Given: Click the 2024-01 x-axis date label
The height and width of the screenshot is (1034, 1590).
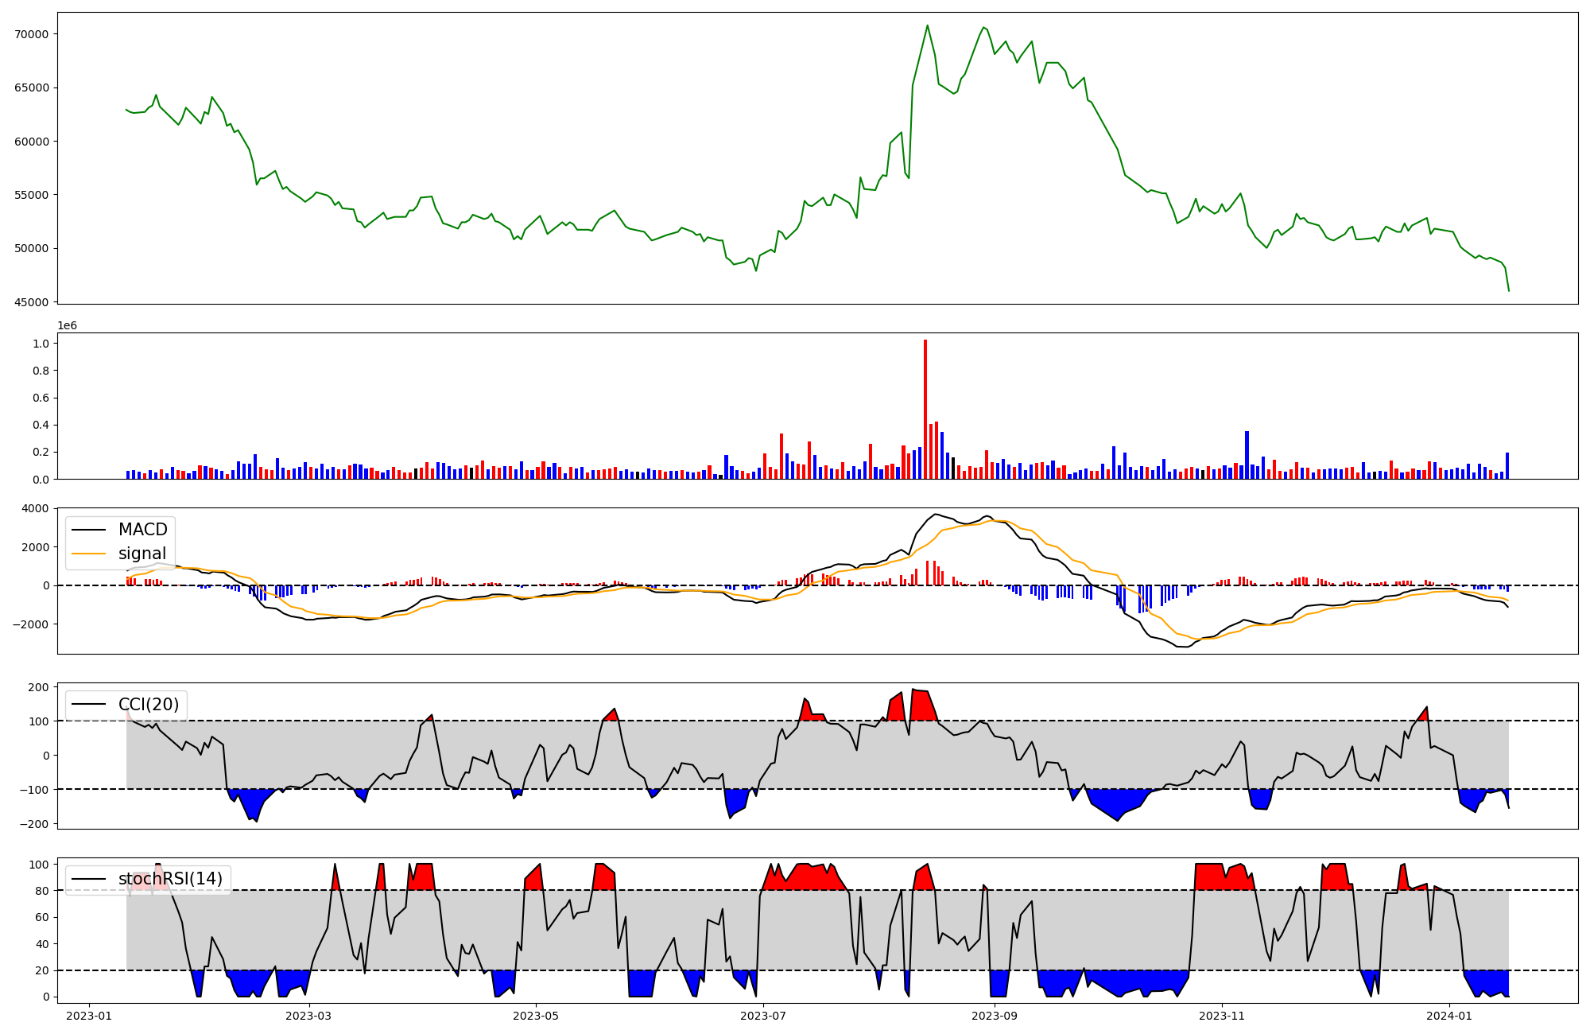Looking at the screenshot, I should (x=1449, y=1016).
